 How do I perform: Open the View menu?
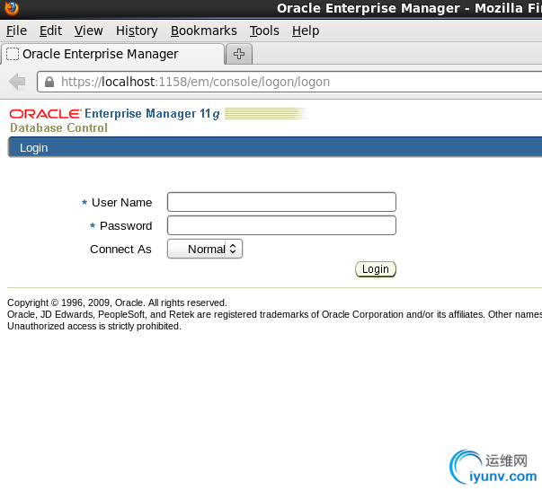click(88, 31)
